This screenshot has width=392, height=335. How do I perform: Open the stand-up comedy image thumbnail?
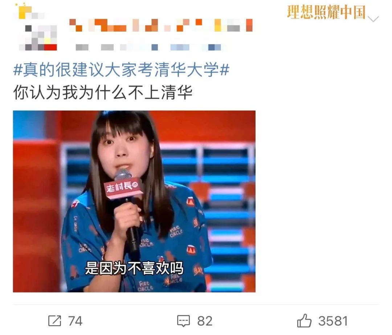point(134,201)
